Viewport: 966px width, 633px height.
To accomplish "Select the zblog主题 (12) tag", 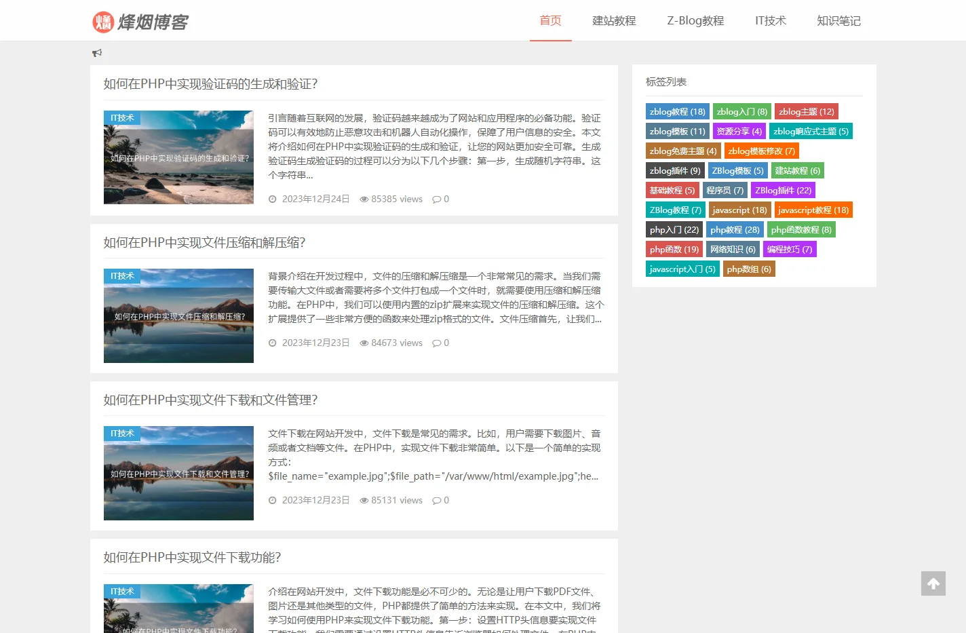I will click(807, 111).
